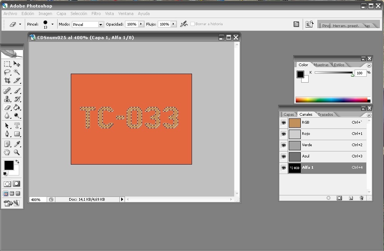Image resolution: width=384 pixels, height=251 pixels.
Task: Select the Slice tool
Action: (17, 80)
